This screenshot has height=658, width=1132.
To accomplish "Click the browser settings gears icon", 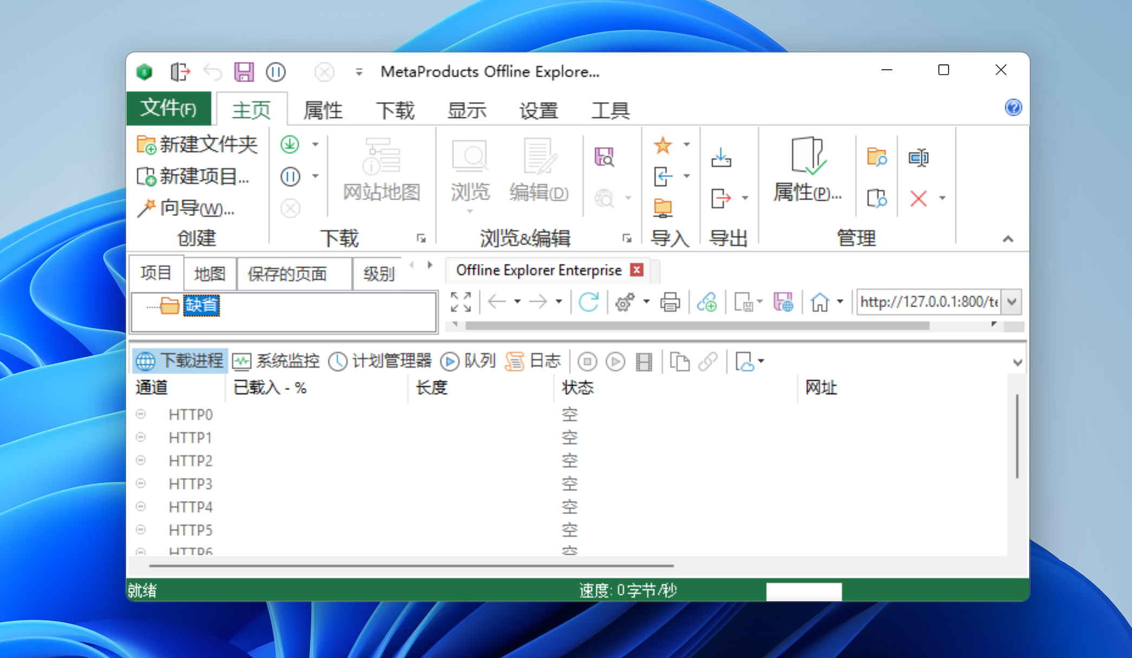I will (625, 302).
